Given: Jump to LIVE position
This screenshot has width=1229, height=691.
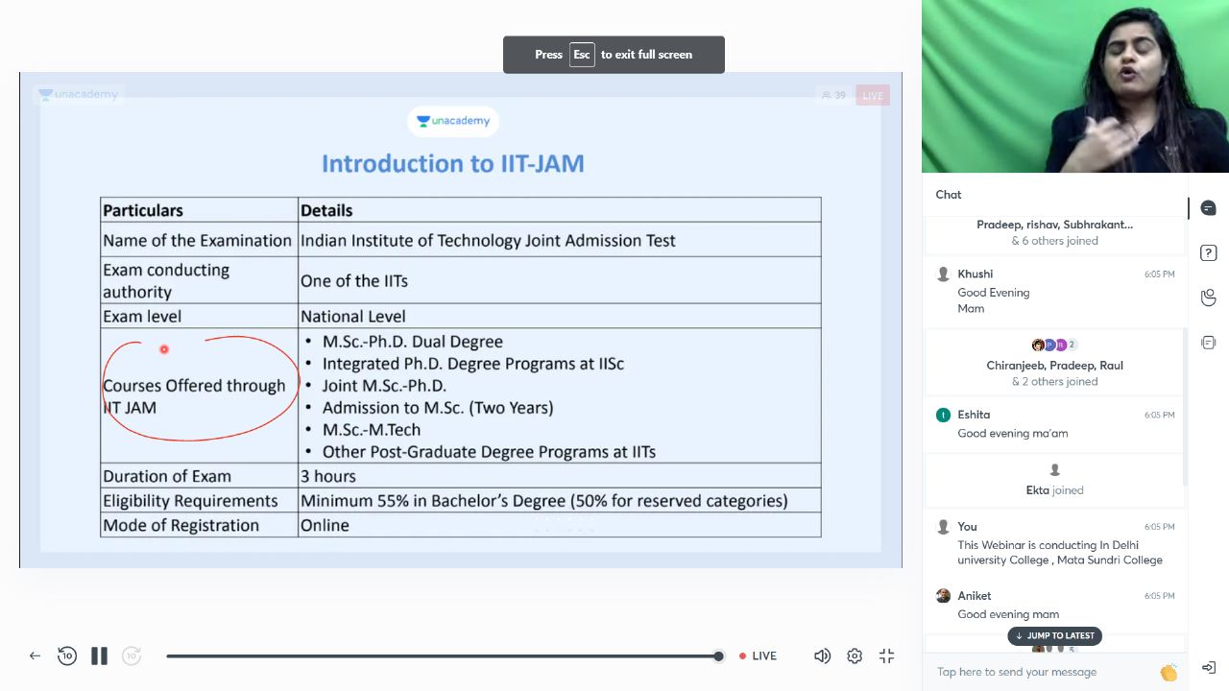Looking at the screenshot, I should [x=758, y=655].
